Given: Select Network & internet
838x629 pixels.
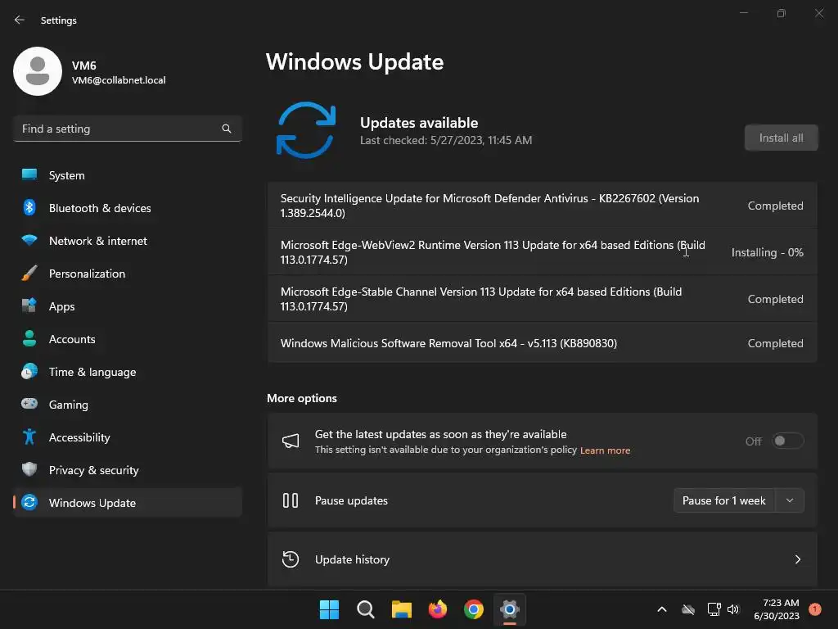Looking at the screenshot, I should point(127,240).
